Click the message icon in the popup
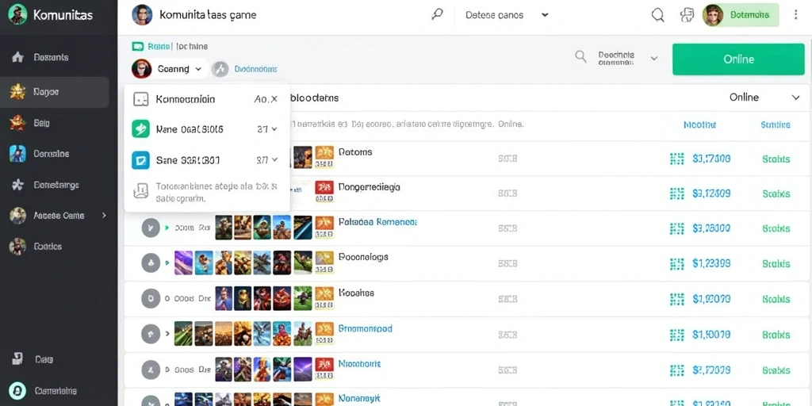Image resolution: width=812 pixels, height=406 pixels. pos(140,191)
